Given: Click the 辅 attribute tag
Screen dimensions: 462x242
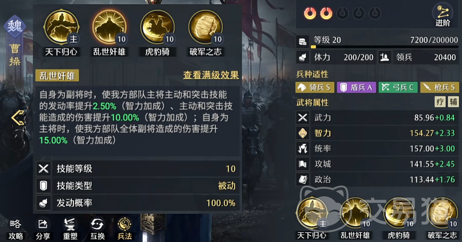Looking at the screenshot, I should (x=453, y=102).
